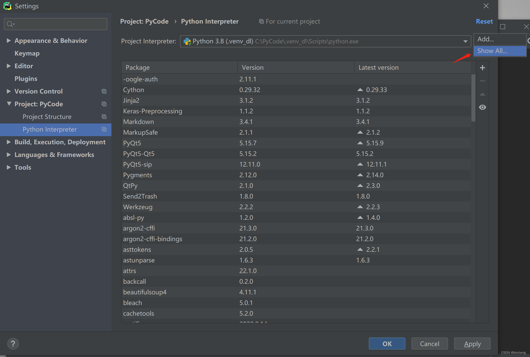
Task: Choose Show All... from the interpreter menu
Action: click(500, 51)
